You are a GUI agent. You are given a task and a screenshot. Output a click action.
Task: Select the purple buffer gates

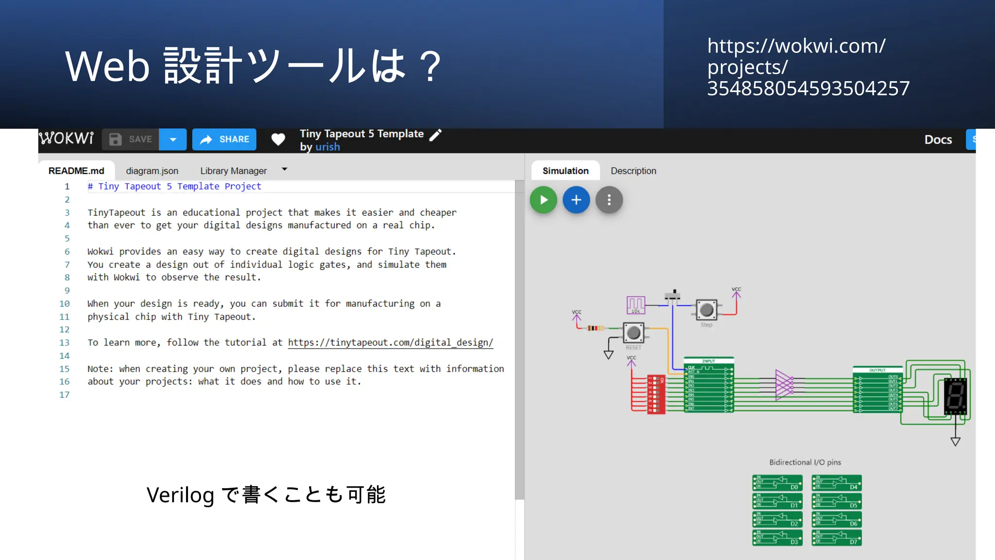pyautogui.click(x=784, y=385)
